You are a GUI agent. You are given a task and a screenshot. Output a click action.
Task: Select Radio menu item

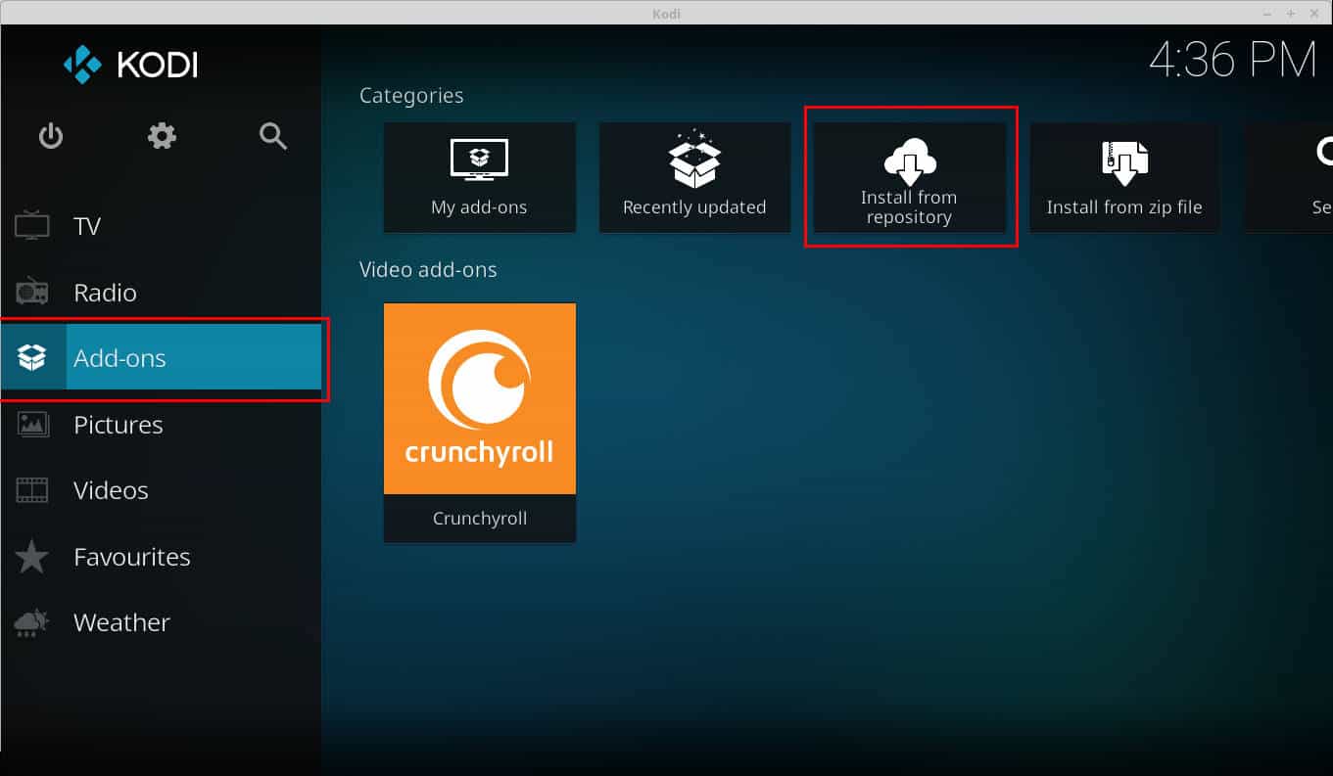(162, 292)
